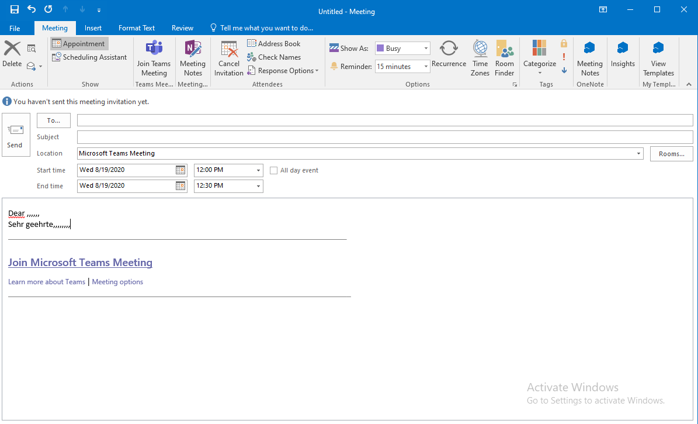698x424 pixels.
Task: Open OneNote Meeting Notes next to Teams
Action: point(193,58)
